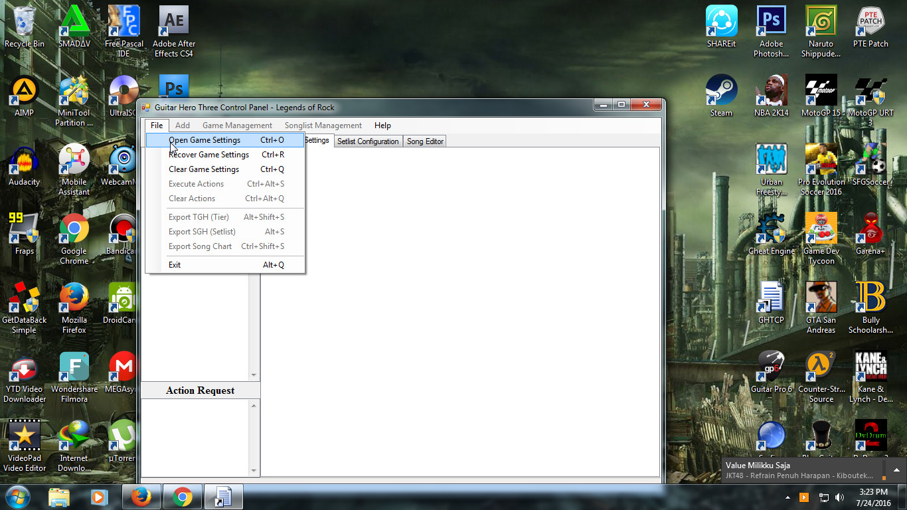Image resolution: width=907 pixels, height=510 pixels.
Task: Switch to Setlist Configuration tab
Action: (368, 141)
